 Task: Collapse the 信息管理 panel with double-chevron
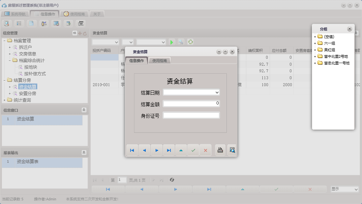tap(75, 33)
